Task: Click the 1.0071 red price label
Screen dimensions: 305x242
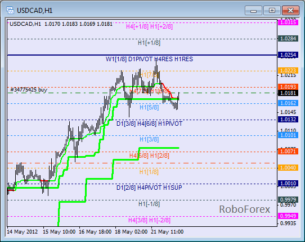Action: (288, 152)
